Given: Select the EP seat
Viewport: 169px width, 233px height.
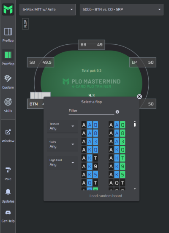Looking at the screenshot, I should (143, 62).
